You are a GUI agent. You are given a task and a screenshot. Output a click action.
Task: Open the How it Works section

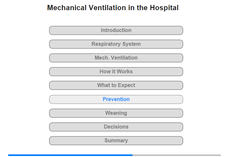pos(116,72)
